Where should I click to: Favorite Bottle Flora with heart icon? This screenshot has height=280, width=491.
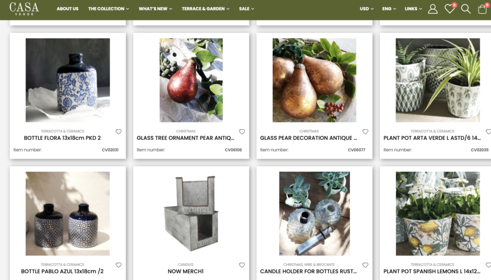pos(118,132)
